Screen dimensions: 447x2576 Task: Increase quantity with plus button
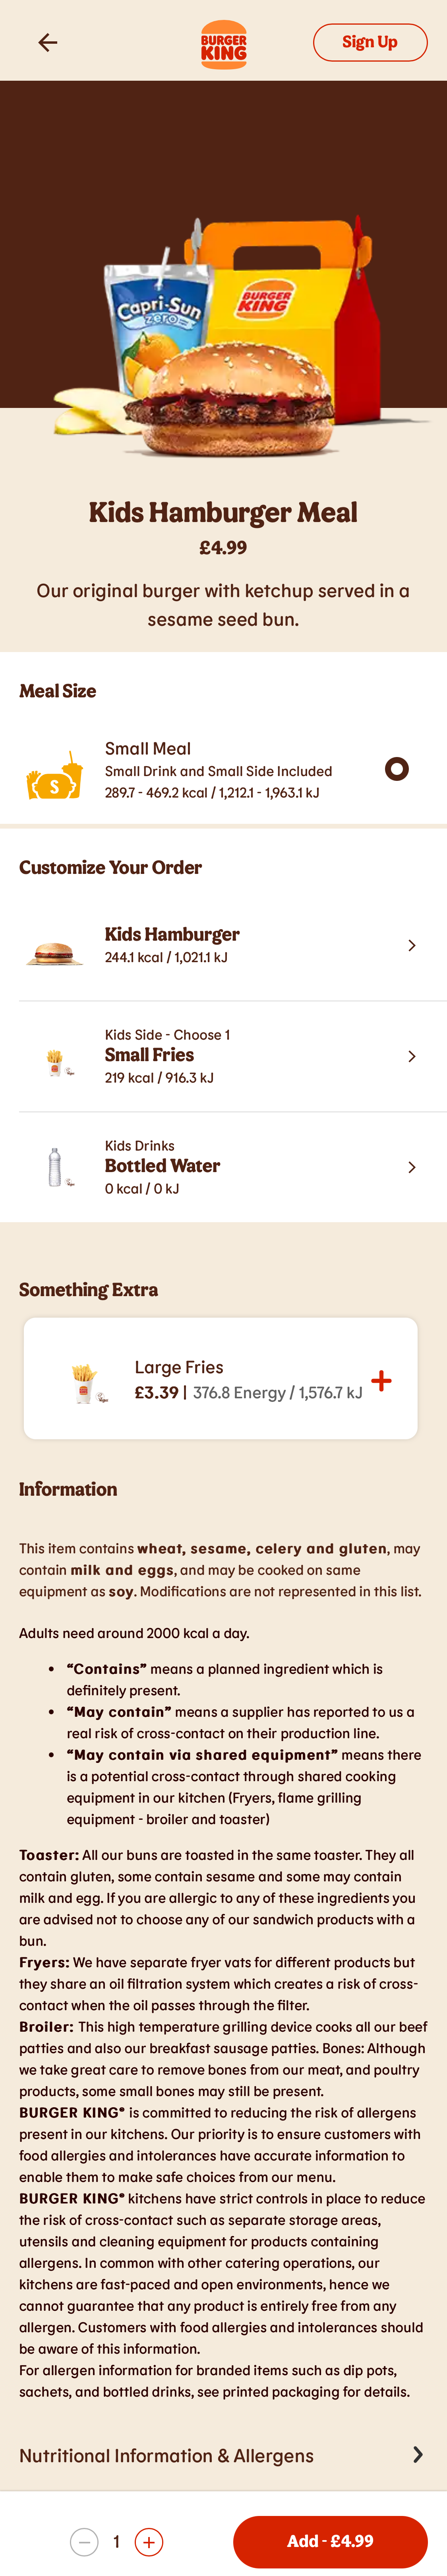(149, 2541)
